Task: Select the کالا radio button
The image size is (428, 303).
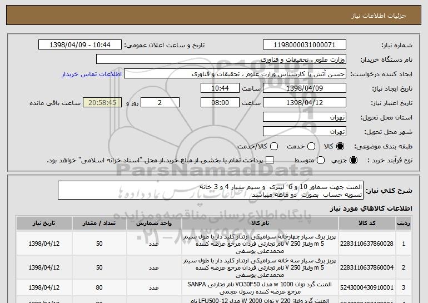Action: tap(340, 146)
